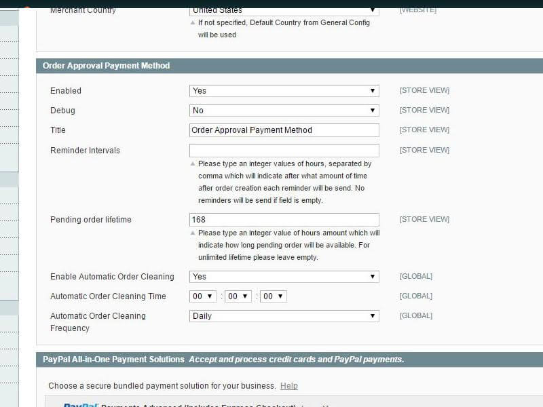Collapse the Order Approval Payment Method section
This screenshot has width=543, height=407.
tap(106, 66)
